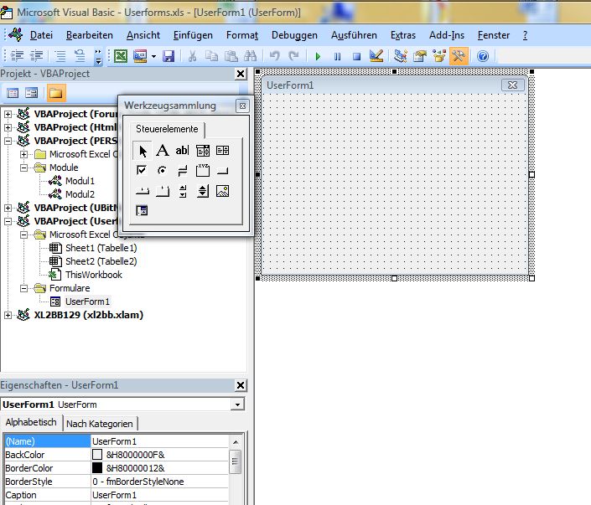The height and width of the screenshot is (505, 591).
Task: Click the Pause/Break toolbar button
Action: pos(337,56)
